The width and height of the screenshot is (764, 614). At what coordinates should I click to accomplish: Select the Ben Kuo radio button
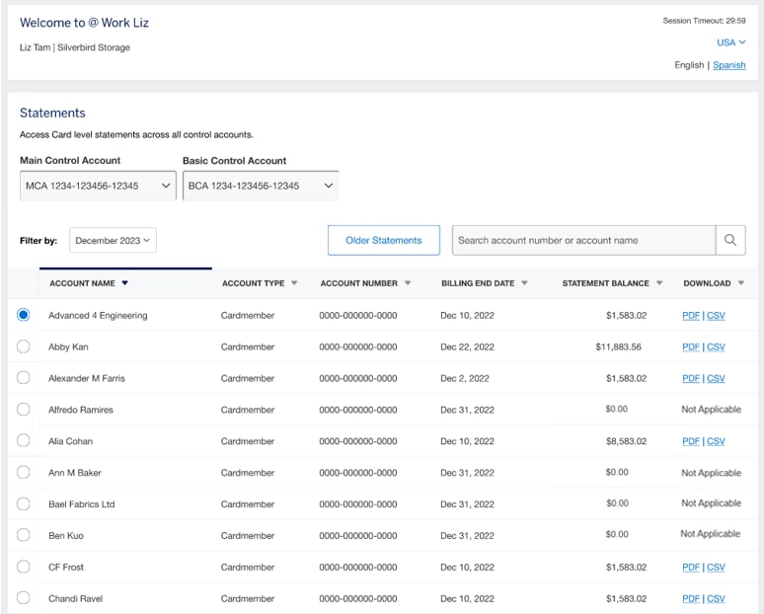click(24, 535)
